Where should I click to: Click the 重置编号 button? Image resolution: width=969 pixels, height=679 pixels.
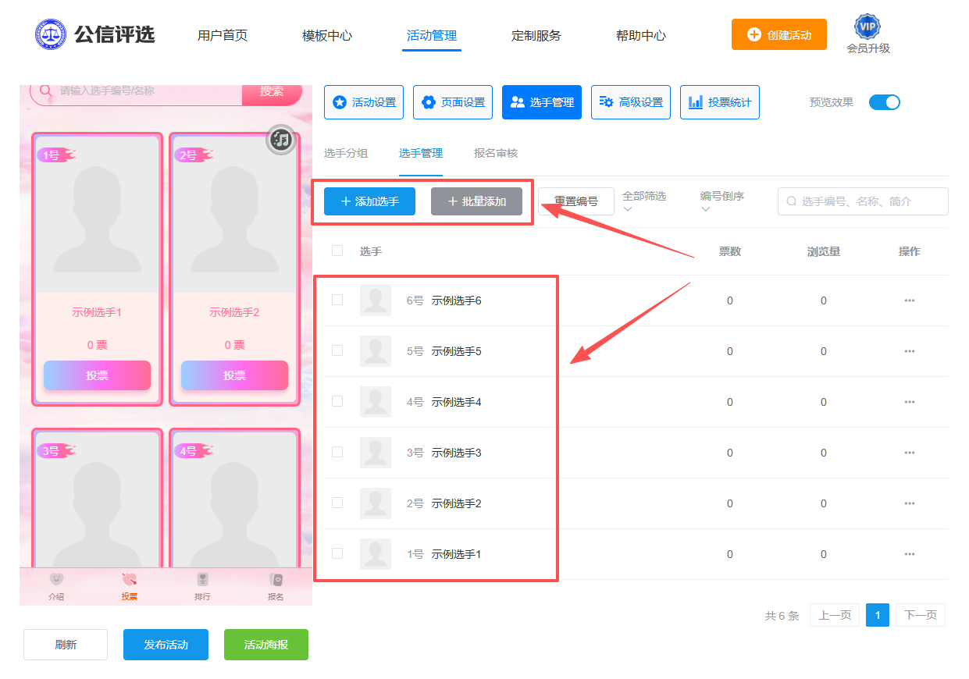(x=576, y=201)
